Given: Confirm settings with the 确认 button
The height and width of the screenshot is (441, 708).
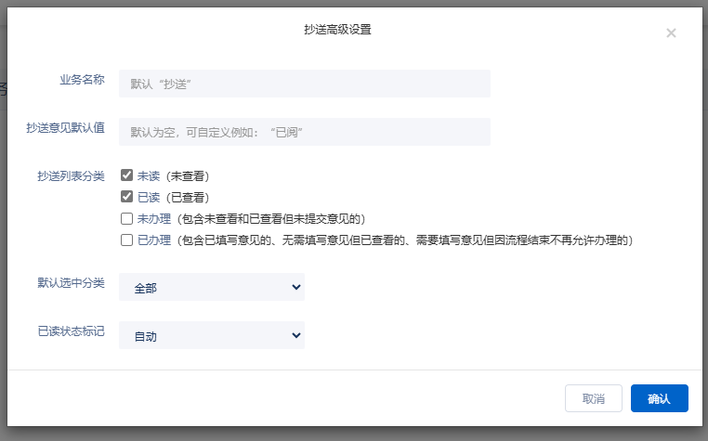Looking at the screenshot, I should pyautogui.click(x=659, y=398).
